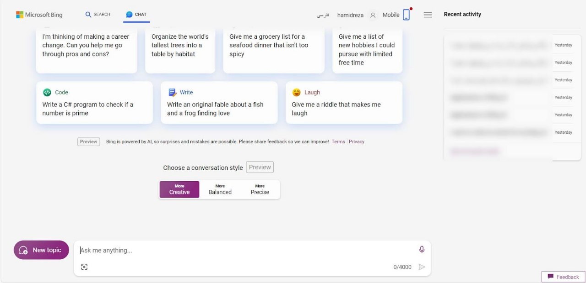
Task: Click the Microsoft Bing logo
Action: point(39,15)
